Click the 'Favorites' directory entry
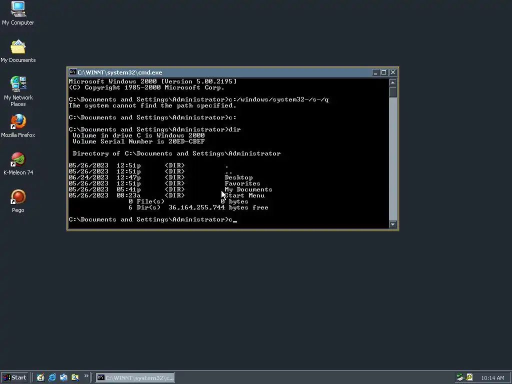Viewport: 512px width, 384px height. pos(242,183)
